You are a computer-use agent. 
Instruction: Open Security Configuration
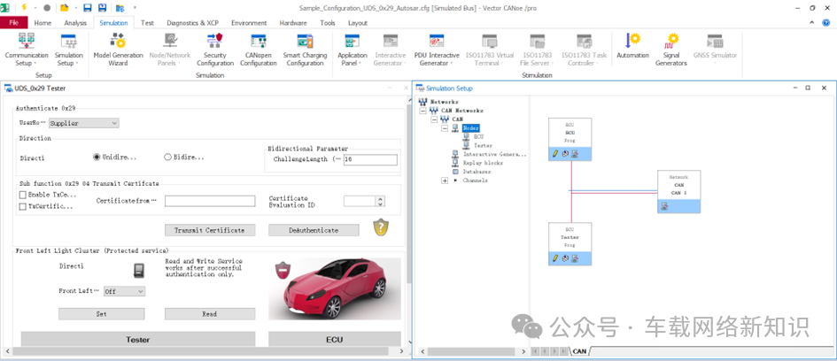[215, 50]
